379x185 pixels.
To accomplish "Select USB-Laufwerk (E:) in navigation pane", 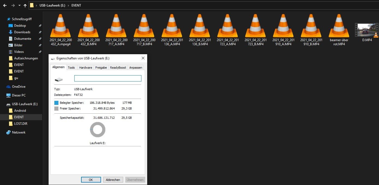I will 25,104.
